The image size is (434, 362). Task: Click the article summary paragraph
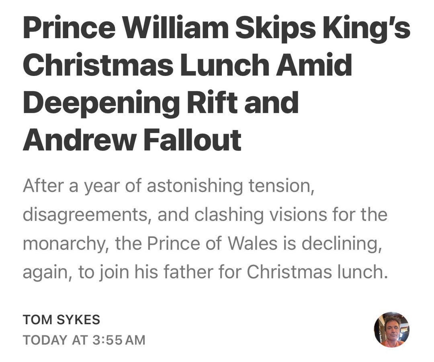[205, 229]
